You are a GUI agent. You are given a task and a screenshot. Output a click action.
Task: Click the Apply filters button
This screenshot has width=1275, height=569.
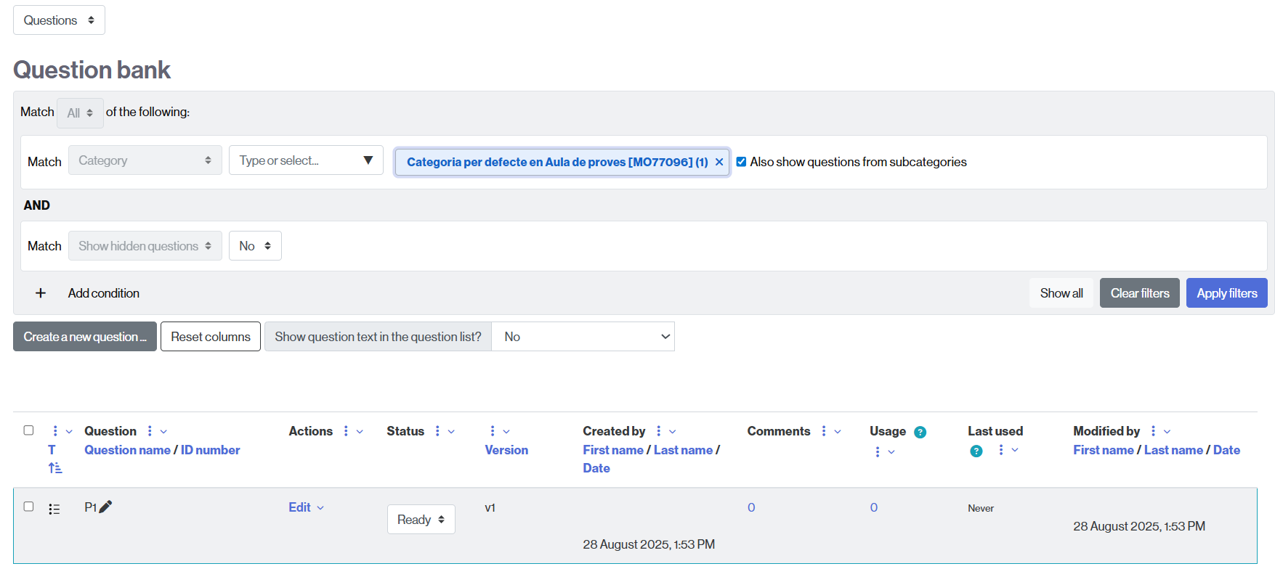pos(1227,293)
